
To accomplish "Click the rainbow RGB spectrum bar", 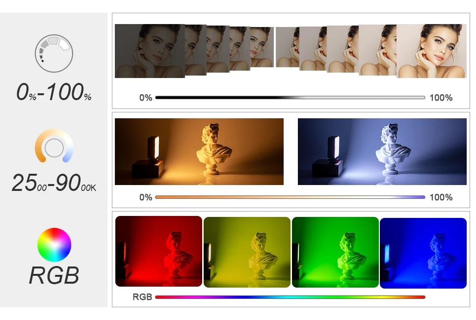I will pyautogui.click(x=290, y=297).
